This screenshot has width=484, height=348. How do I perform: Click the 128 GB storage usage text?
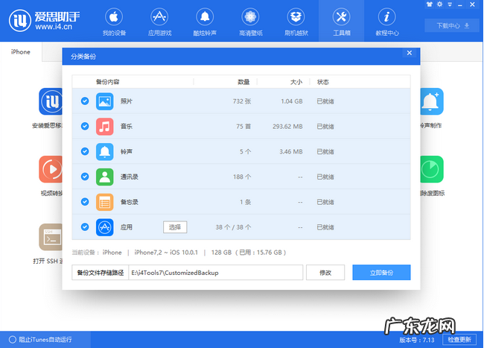point(249,253)
